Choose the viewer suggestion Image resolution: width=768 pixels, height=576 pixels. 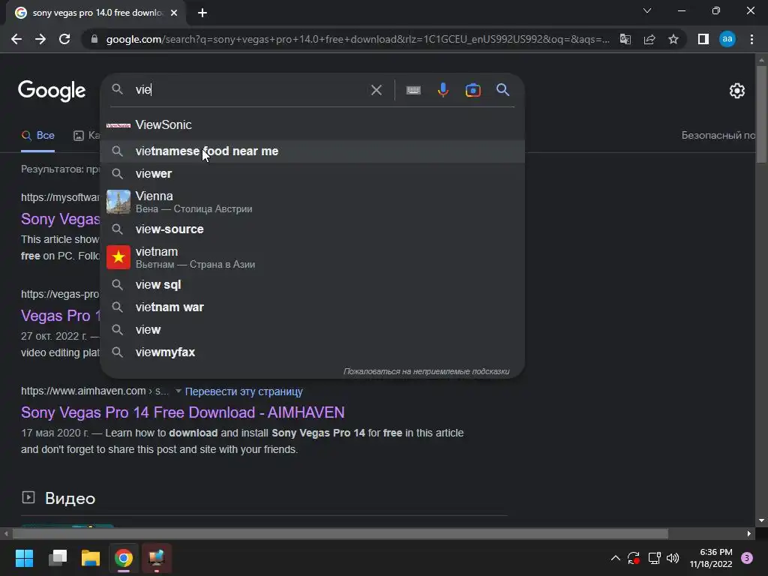click(x=313, y=174)
